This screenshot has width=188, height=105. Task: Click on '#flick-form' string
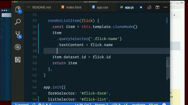pyautogui.click(x=94, y=93)
